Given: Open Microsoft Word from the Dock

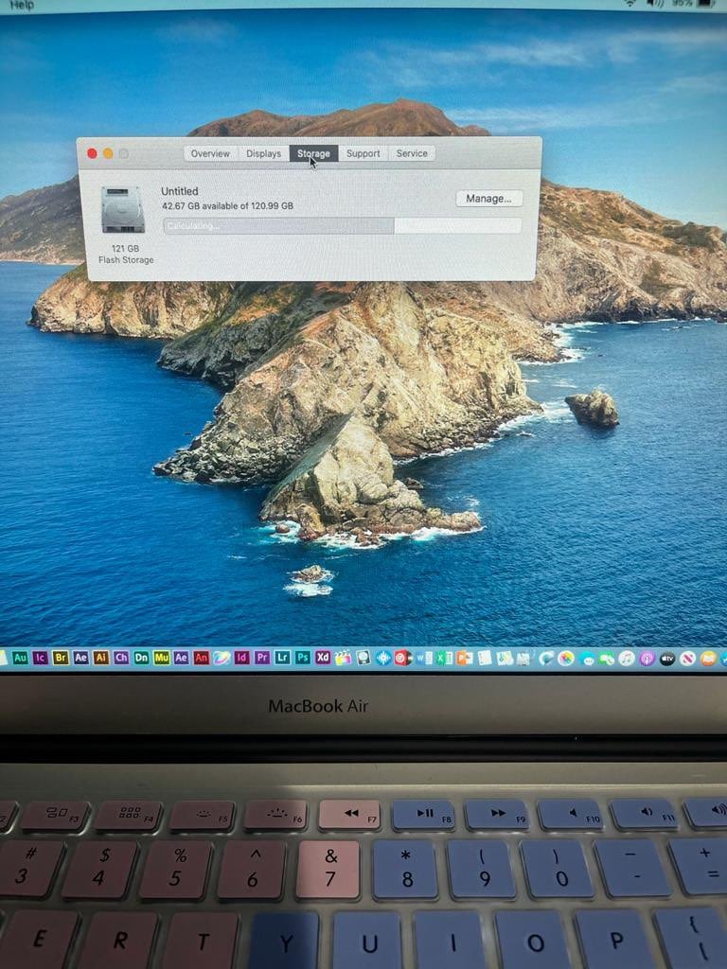Looking at the screenshot, I should pyautogui.click(x=424, y=659).
